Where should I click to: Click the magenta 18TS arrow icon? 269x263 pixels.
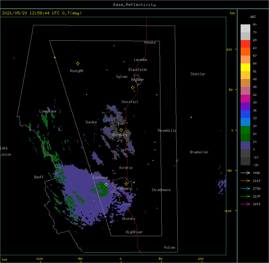tap(245, 204)
